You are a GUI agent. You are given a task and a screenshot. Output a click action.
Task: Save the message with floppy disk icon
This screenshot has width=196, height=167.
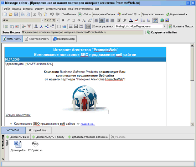coord(16,14)
